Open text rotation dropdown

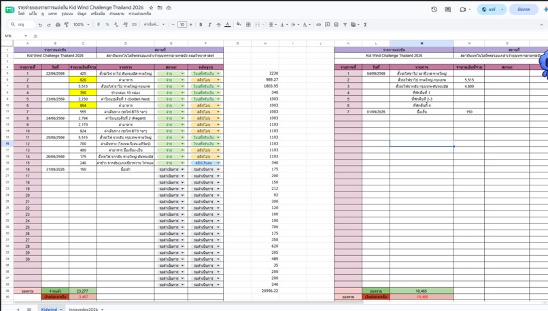pos(306,24)
